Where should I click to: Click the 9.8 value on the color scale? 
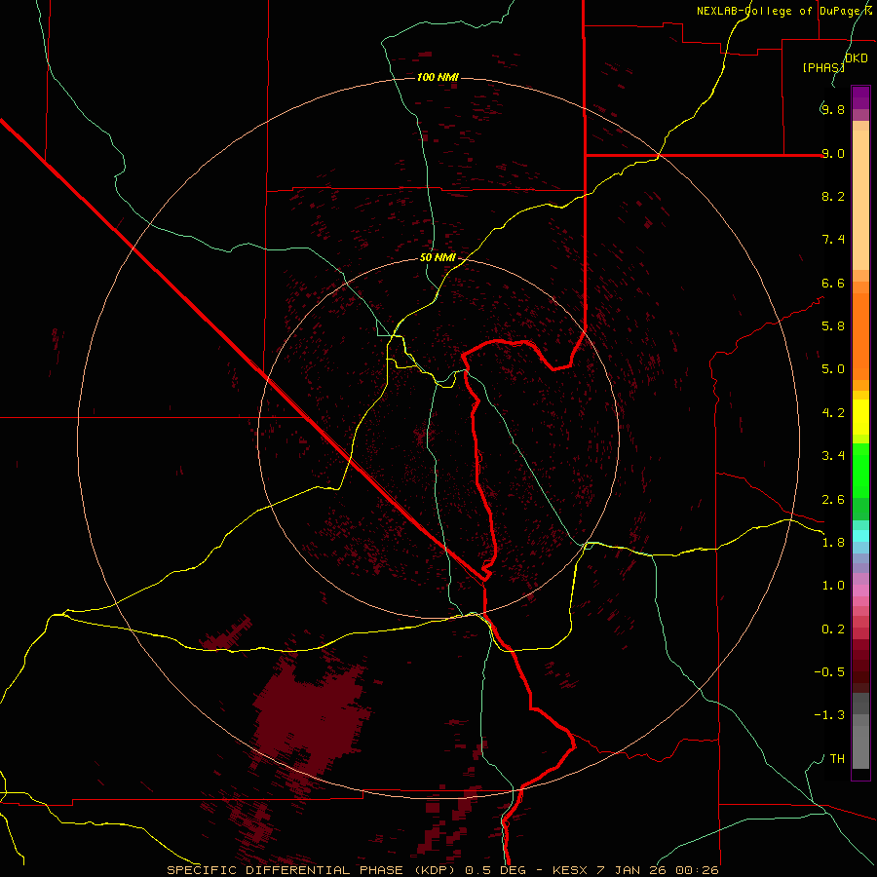(x=833, y=109)
